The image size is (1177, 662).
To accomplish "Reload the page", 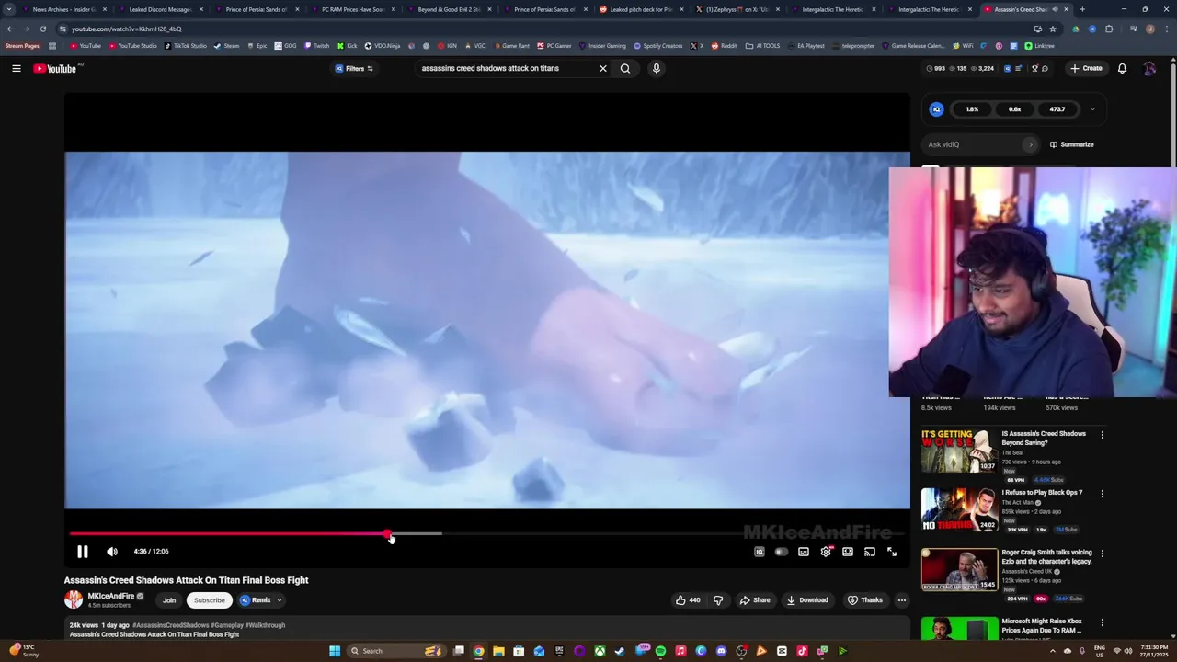I will (x=42, y=29).
